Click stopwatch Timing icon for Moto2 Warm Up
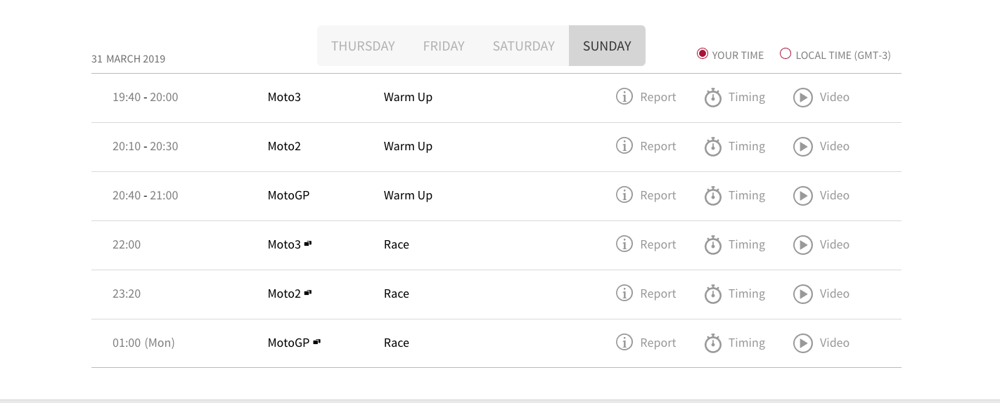 point(713,147)
